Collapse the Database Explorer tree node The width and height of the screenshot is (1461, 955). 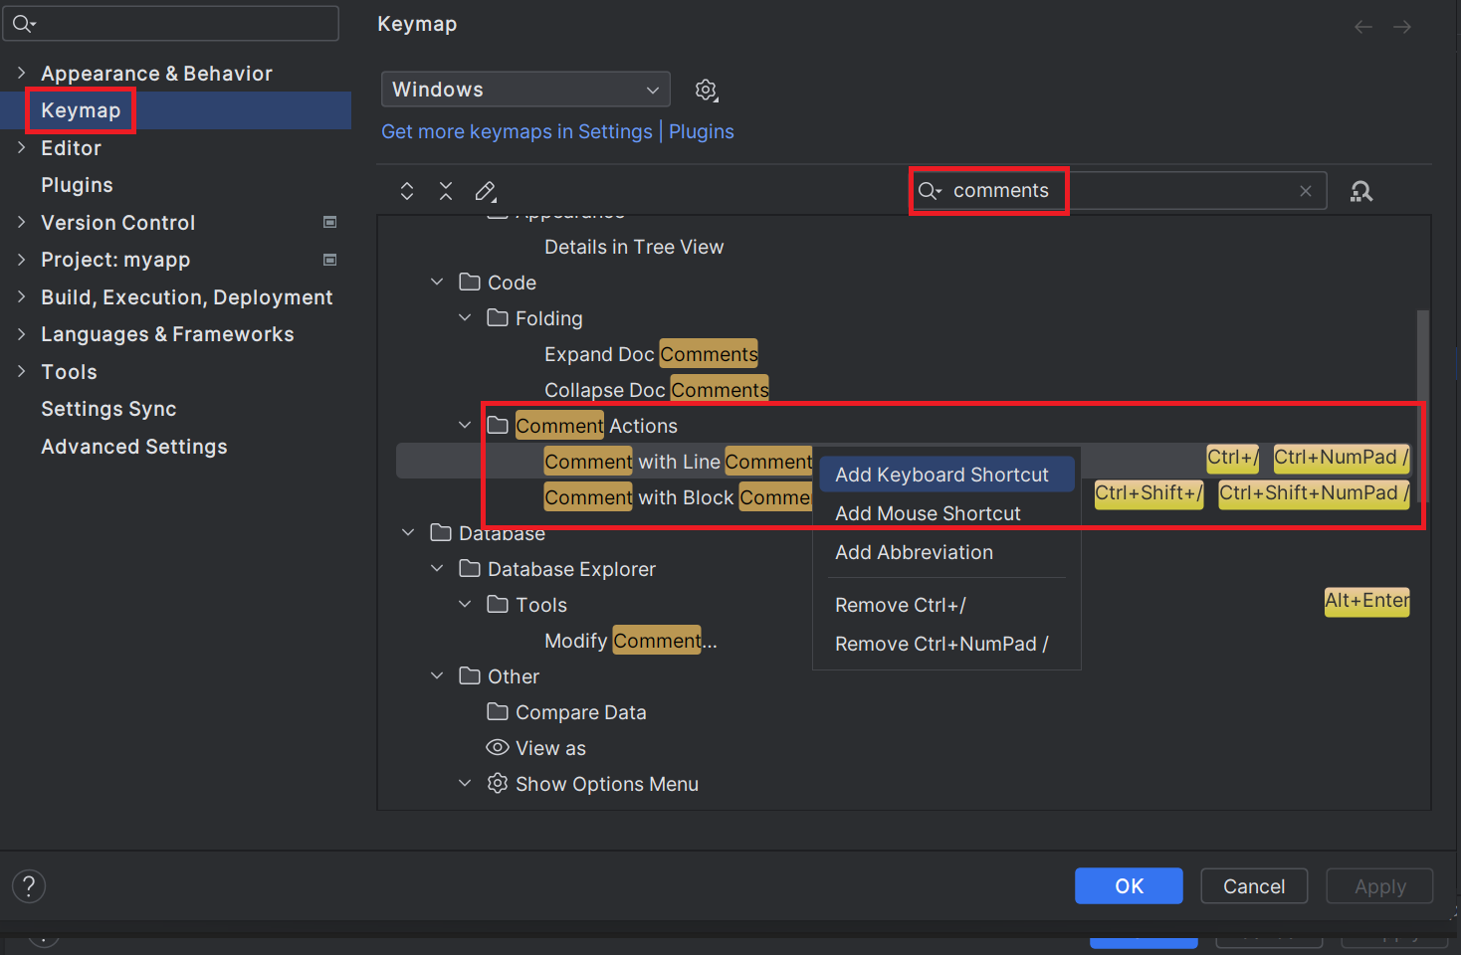[436, 568]
